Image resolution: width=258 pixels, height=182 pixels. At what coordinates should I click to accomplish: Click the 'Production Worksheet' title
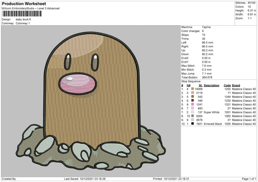coord(24,3)
